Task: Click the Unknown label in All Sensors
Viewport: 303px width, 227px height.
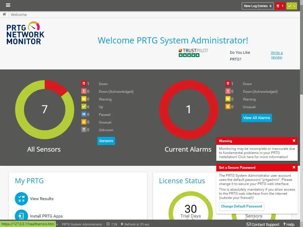Action: [106, 130]
